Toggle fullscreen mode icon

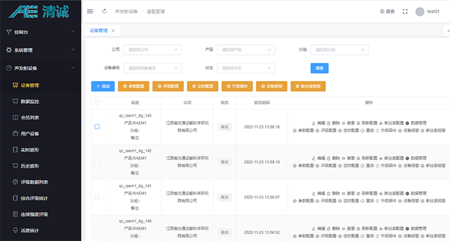(x=405, y=11)
